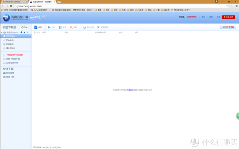Screen dimensions: 239x149
Task: Open the AcFun bookmark
Action: click(x=40, y=10)
